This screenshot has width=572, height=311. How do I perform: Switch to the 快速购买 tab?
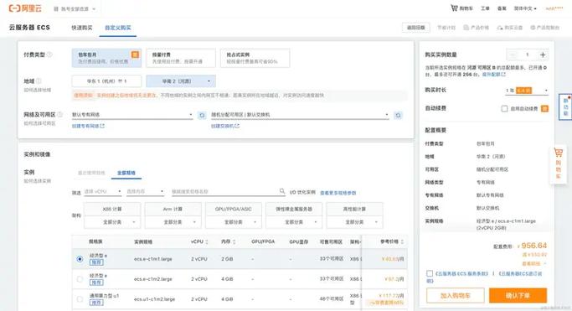(x=82, y=28)
